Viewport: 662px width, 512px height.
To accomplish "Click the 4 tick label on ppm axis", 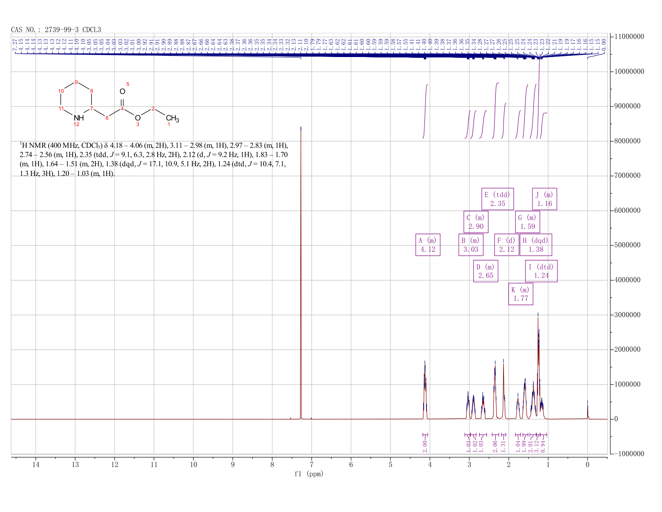I will pos(430,465).
